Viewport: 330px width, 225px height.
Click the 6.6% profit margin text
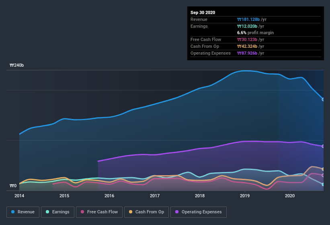click(x=255, y=33)
